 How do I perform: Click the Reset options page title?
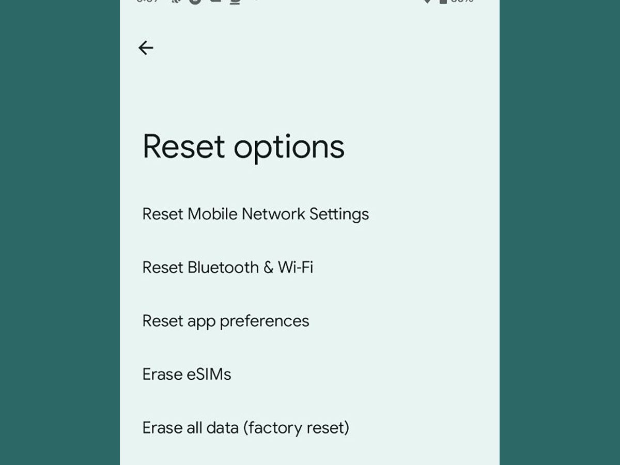[243, 146]
